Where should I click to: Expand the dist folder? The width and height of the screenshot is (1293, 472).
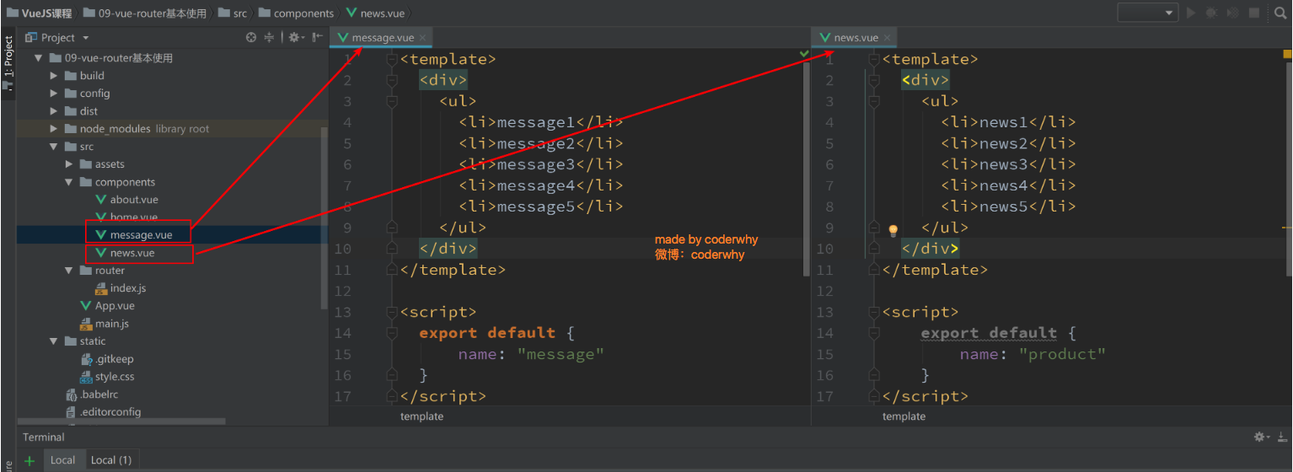click(54, 111)
